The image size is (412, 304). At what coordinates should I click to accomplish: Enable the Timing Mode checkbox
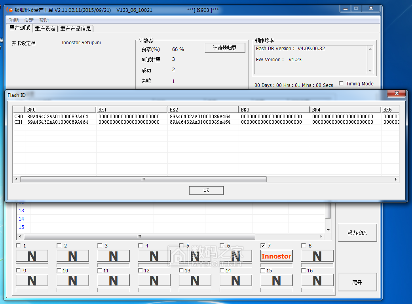click(341, 83)
